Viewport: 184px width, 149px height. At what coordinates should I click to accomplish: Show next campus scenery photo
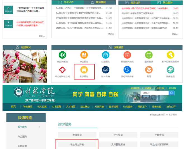43,66
